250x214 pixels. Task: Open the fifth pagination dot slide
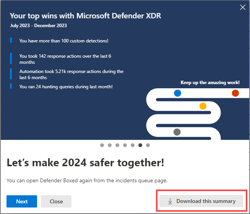[133, 145]
